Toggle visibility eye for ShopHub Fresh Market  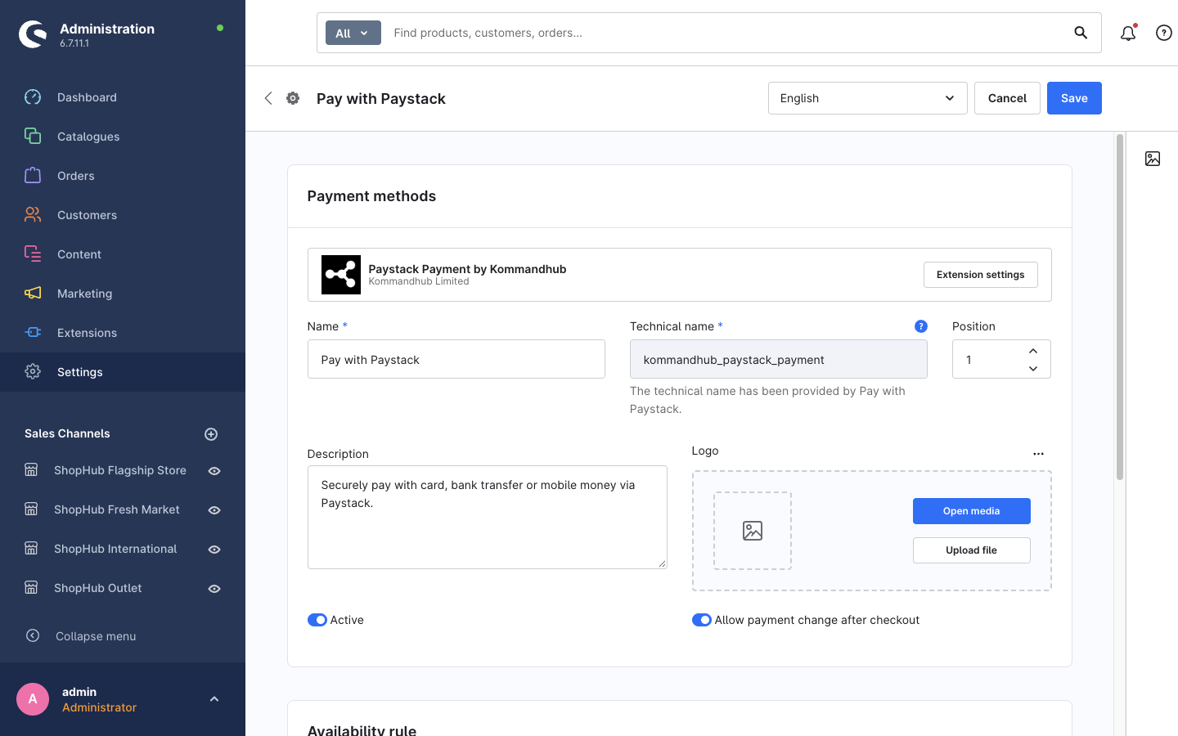pyautogui.click(x=214, y=510)
